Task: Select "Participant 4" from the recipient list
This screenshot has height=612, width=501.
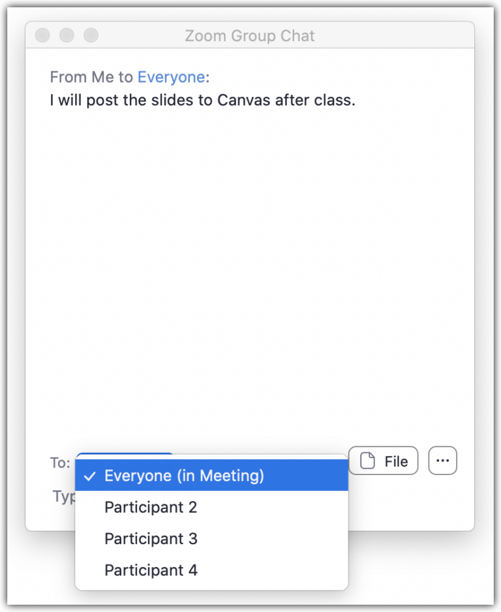Action: (150, 570)
